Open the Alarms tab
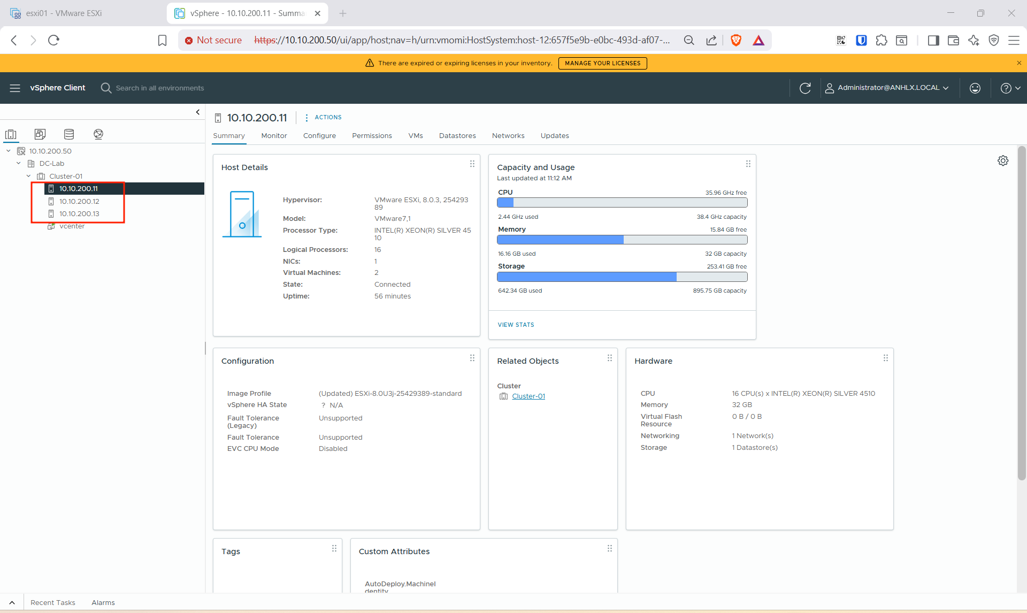The width and height of the screenshot is (1027, 613). (x=103, y=602)
